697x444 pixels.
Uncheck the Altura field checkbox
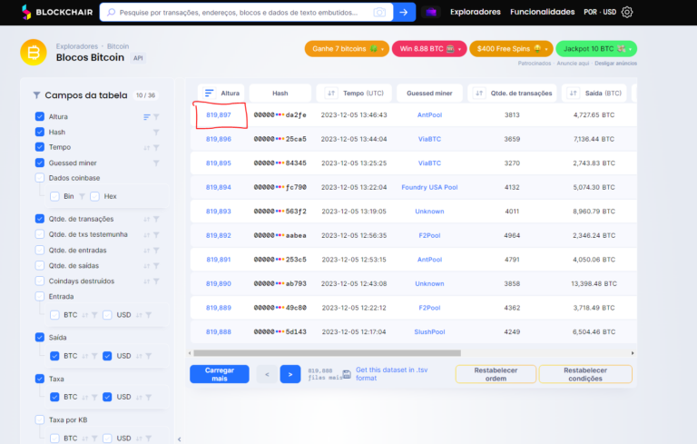tap(40, 117)
